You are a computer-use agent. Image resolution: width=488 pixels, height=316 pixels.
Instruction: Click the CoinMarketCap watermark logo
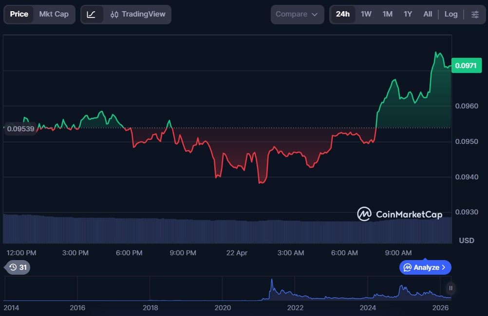point(400,214)
